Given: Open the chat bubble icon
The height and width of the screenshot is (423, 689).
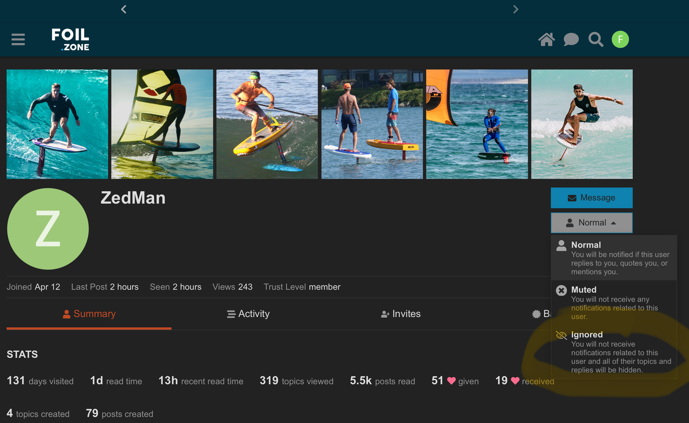Looking at the screenshot, I should pyautogui.click(x=571, y=39).
